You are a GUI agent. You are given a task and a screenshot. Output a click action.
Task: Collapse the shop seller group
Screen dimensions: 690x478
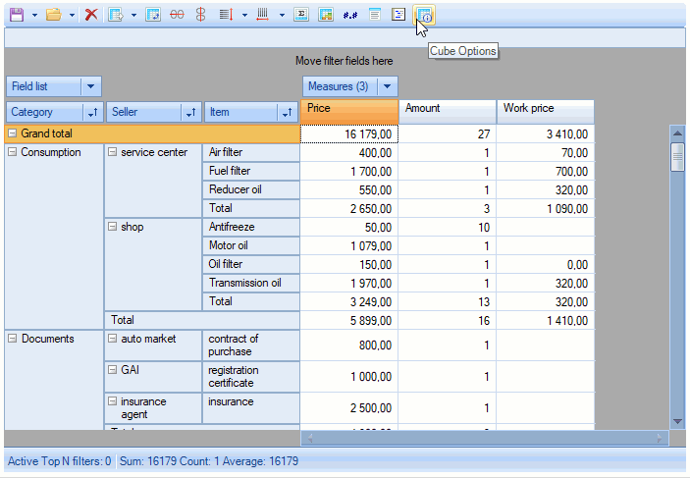coord(112,227)
